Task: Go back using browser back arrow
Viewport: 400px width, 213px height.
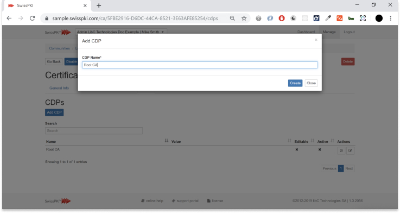Action: point(9,18)
